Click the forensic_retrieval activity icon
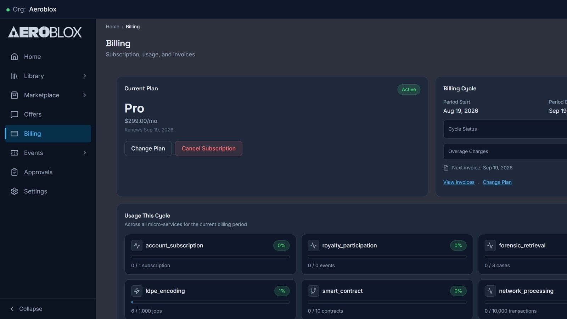 (490, 246)
